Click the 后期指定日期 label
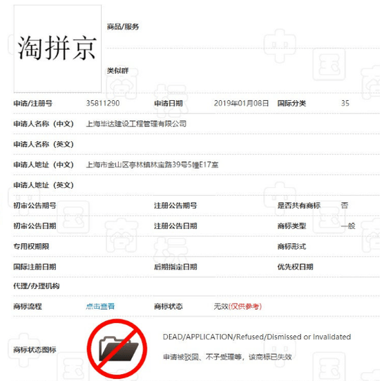 [x=175, y=267]
